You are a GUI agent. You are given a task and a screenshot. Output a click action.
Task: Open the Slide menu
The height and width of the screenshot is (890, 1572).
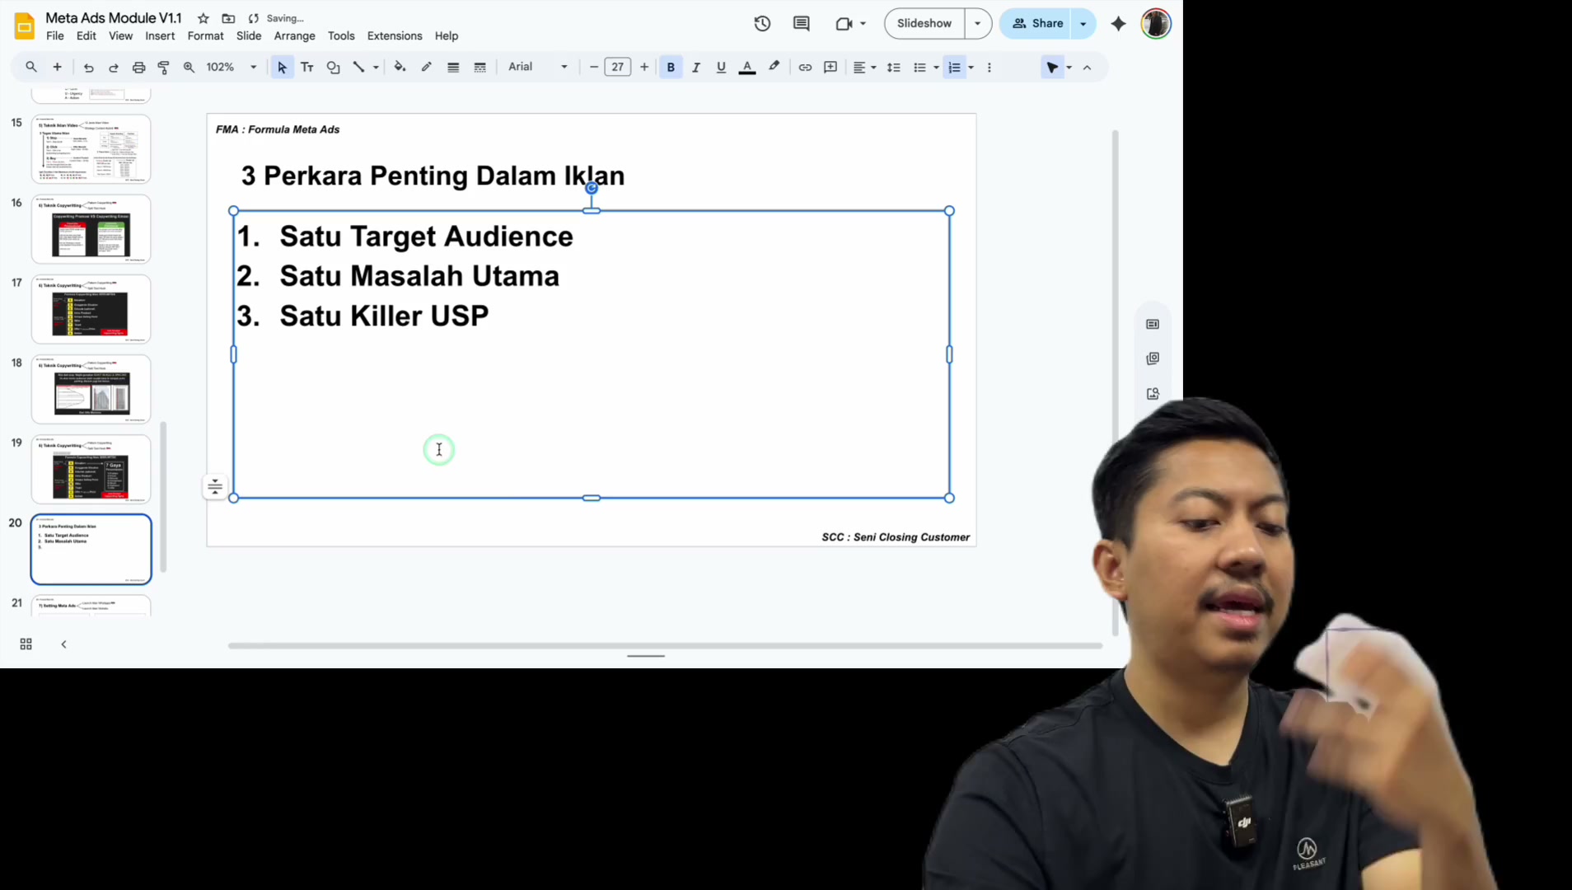pos(249,36)
